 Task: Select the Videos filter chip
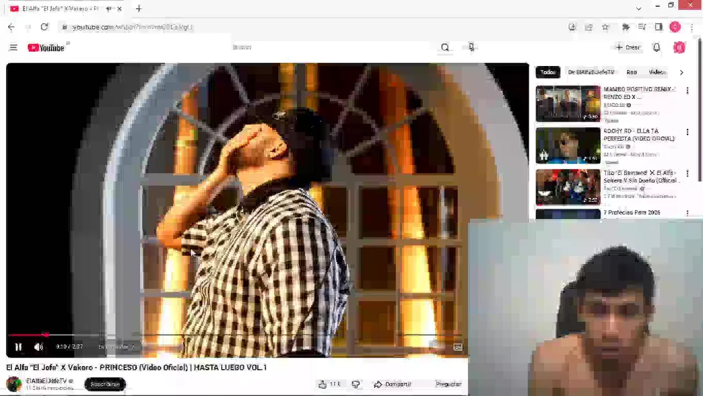click(x=657, y=72)
